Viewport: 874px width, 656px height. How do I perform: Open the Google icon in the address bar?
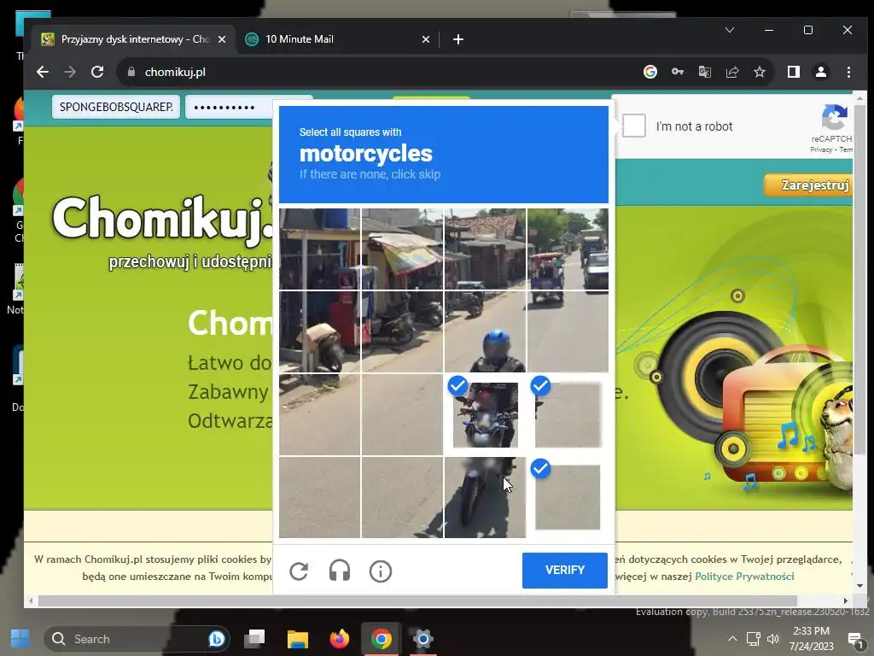(650, 72)
